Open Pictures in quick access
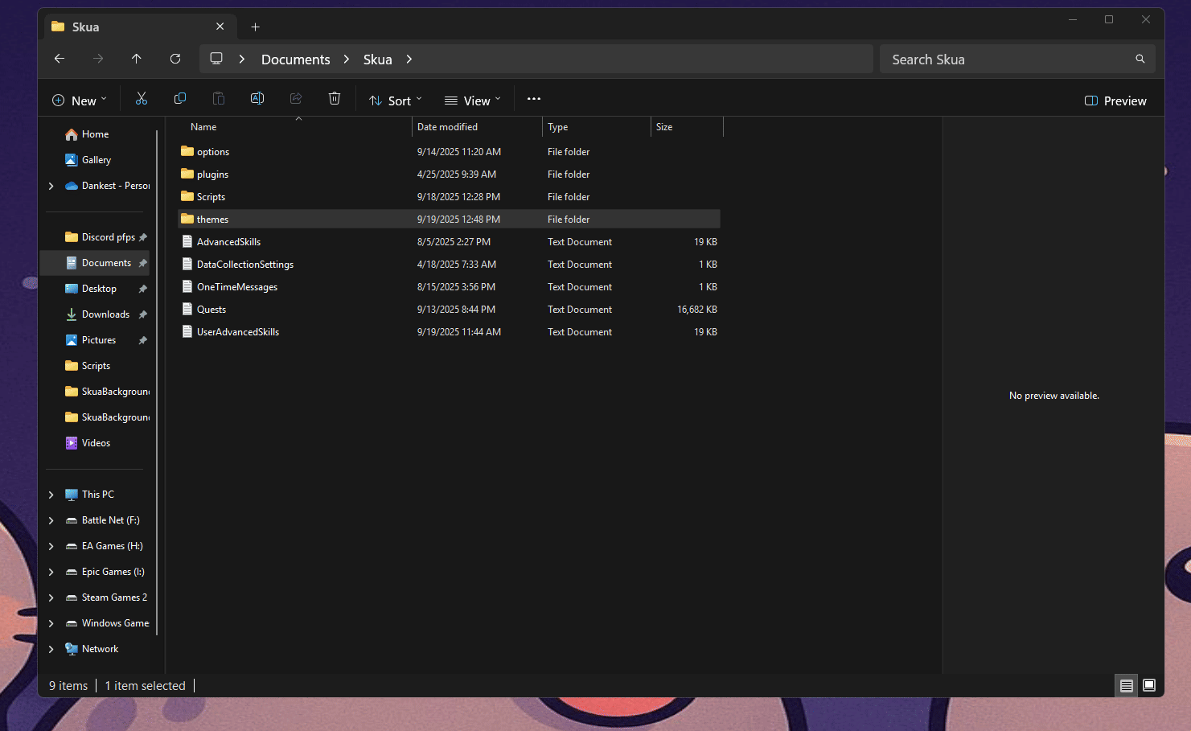This screenshot has height=731, width=1191. pyautogui.click(x=98, y=340)
